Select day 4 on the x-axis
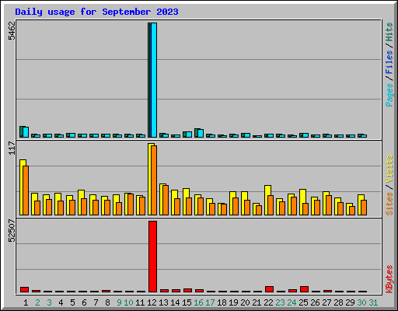Screen dimensions: 398x311 point(61,302)
